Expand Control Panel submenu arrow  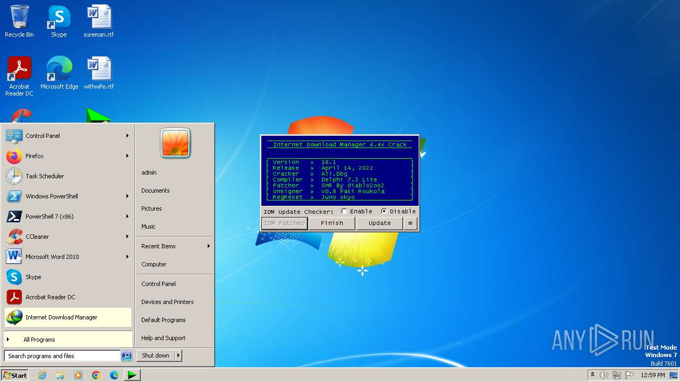[127, 136]
